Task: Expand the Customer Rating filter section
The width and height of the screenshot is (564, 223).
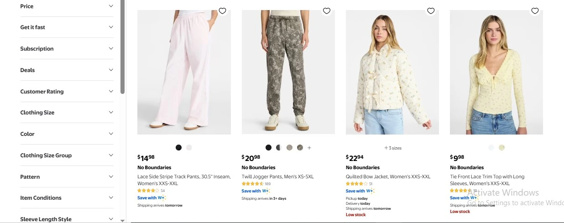Action: click(67, 92)
